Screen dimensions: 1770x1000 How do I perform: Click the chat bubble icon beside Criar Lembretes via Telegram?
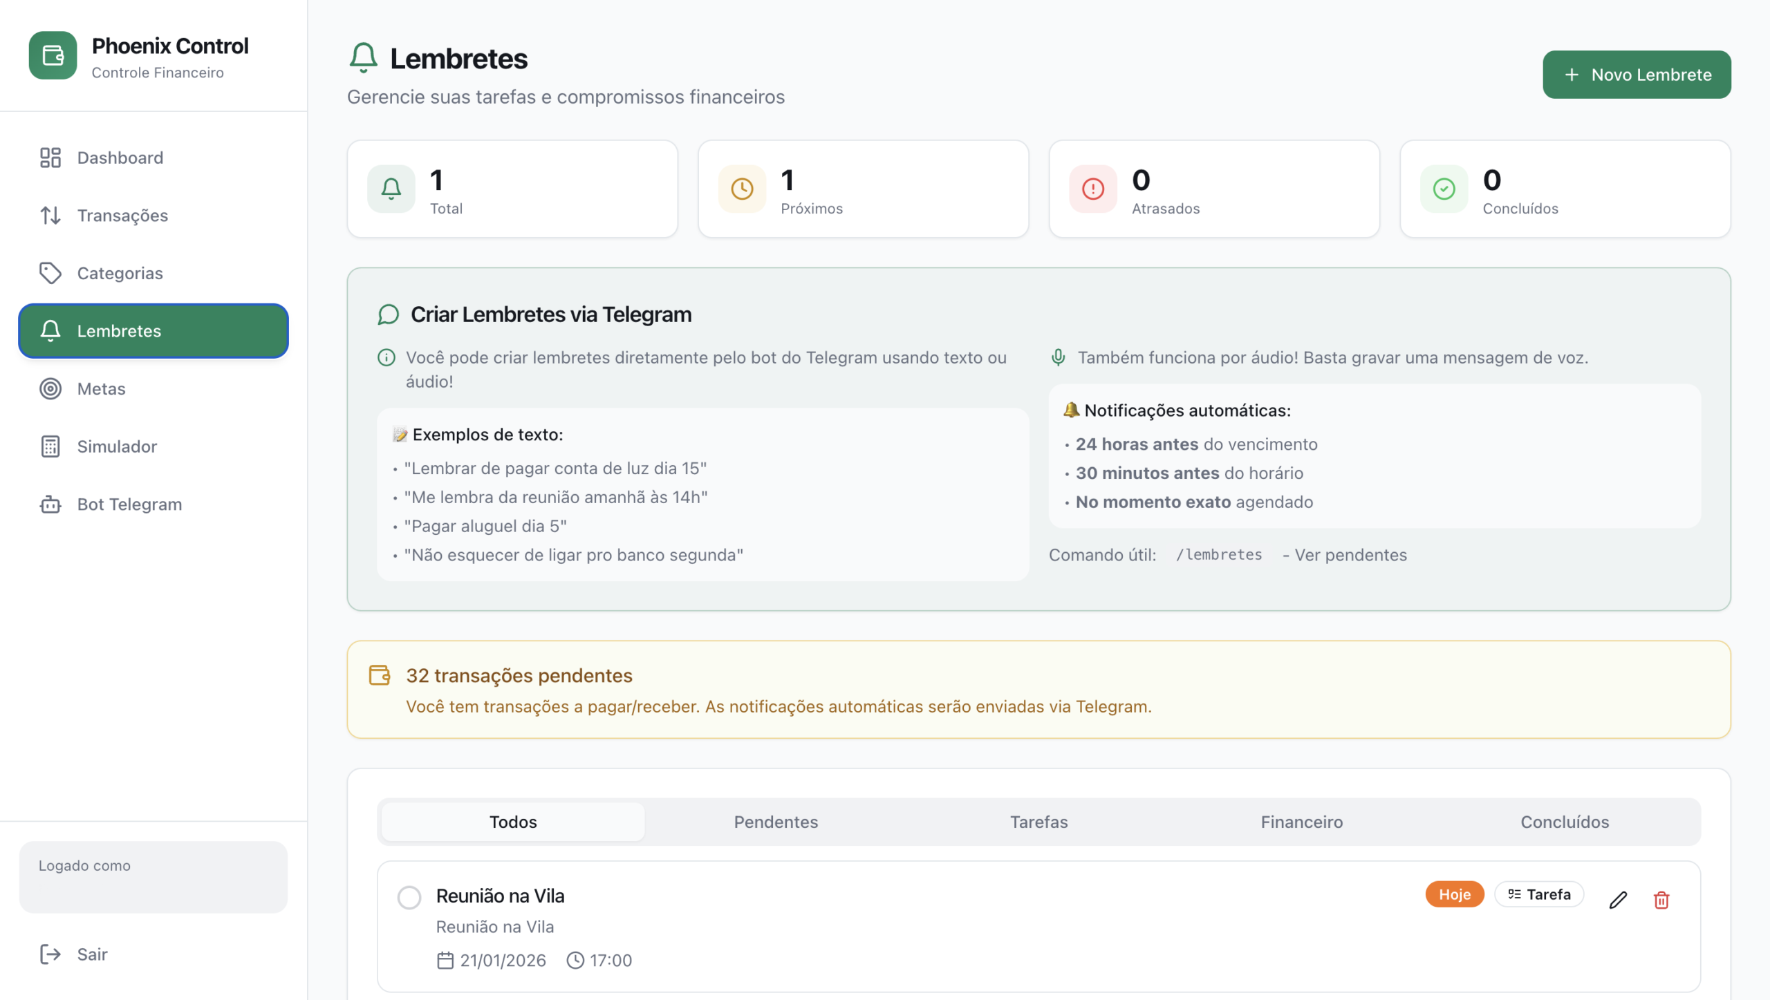(389, 314)
